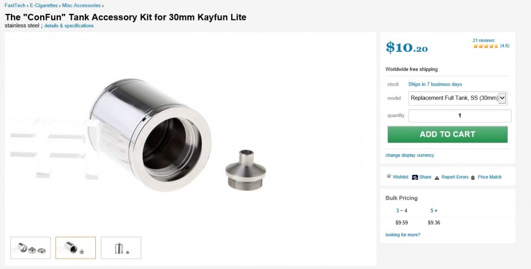Click the model dropdown arrow

[502, 98]
